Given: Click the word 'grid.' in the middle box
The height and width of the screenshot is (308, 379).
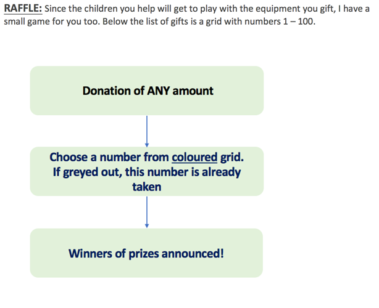Looking at the screenshot, I should (x=232, y=157).
